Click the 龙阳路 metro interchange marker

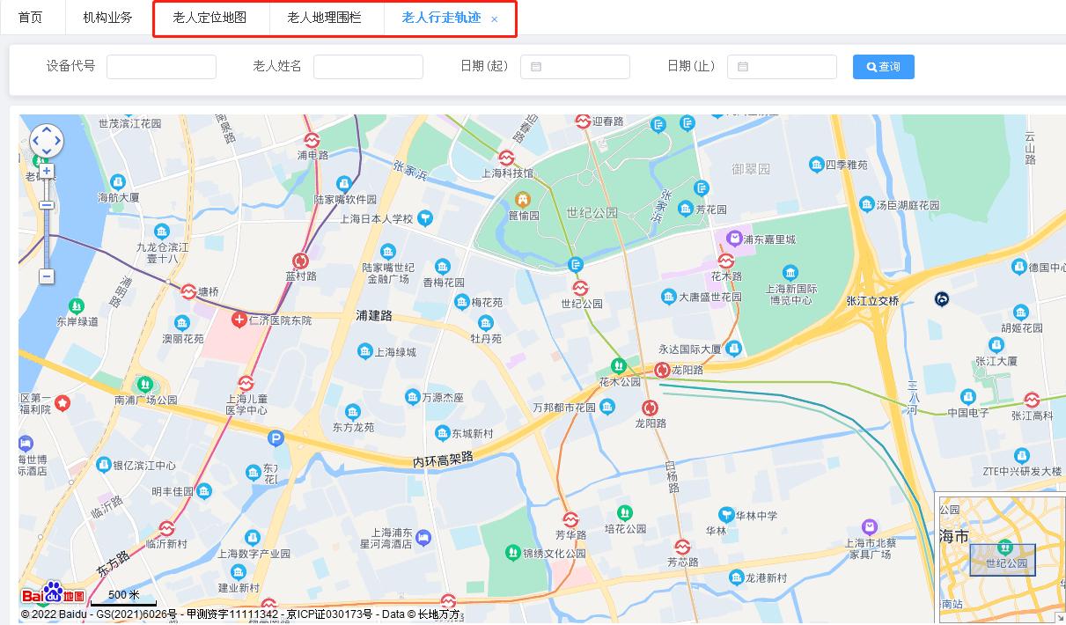tap(661, 371)
